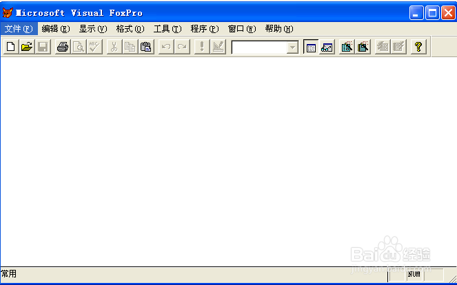Click the Paste clipboard icon
457x285 pixels.
146,47
